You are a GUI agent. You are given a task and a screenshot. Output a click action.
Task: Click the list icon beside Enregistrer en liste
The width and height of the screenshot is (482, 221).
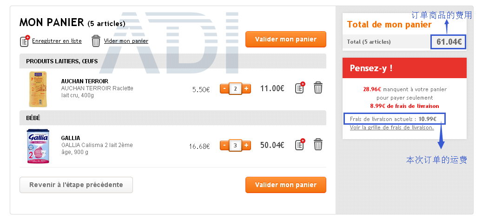point(25,41)
